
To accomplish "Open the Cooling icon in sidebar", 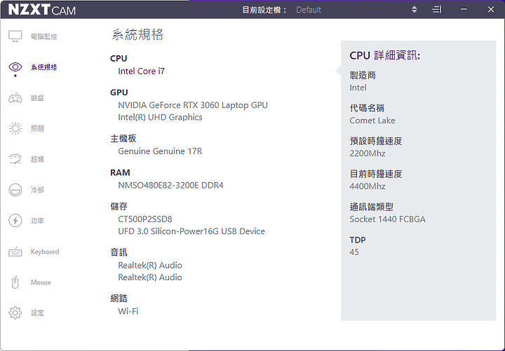I will point(15,190).
